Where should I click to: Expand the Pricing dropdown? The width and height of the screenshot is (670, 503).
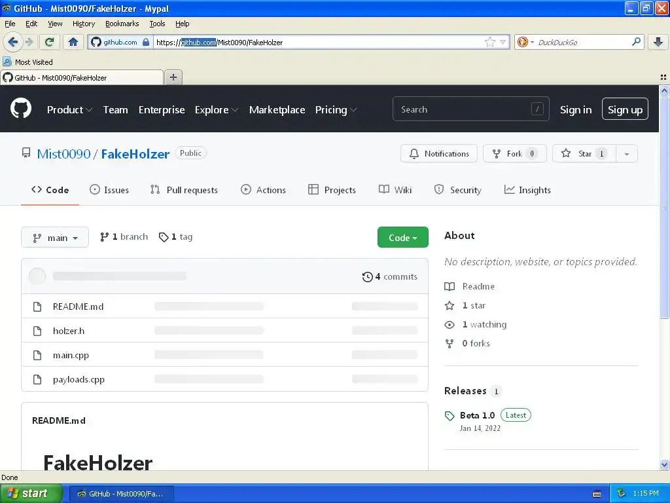pos(336,110)
